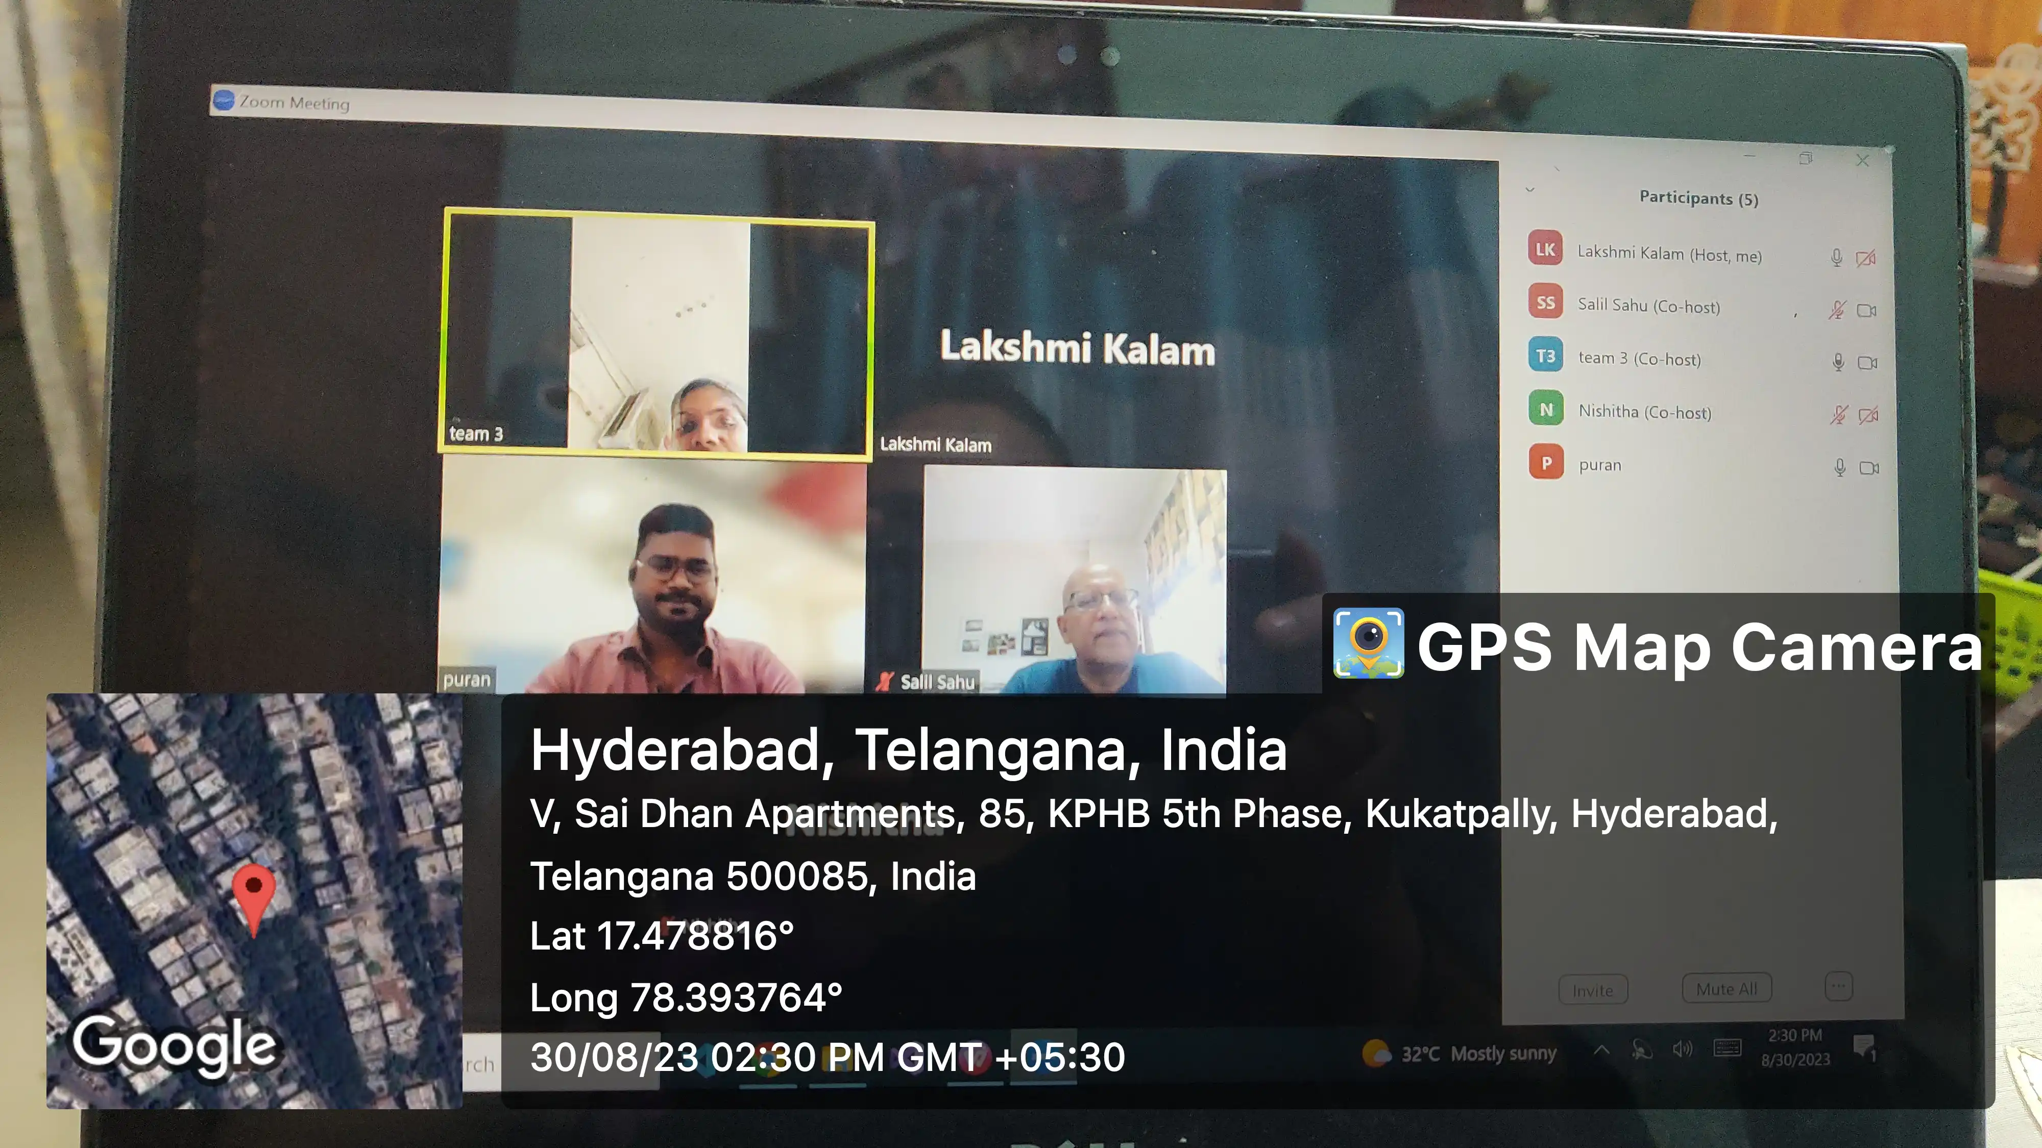Image resolution: width=2042 pixels, height=1148 pixels.
Task: Open the three-dots more options menu
Action: point(1838,987)
